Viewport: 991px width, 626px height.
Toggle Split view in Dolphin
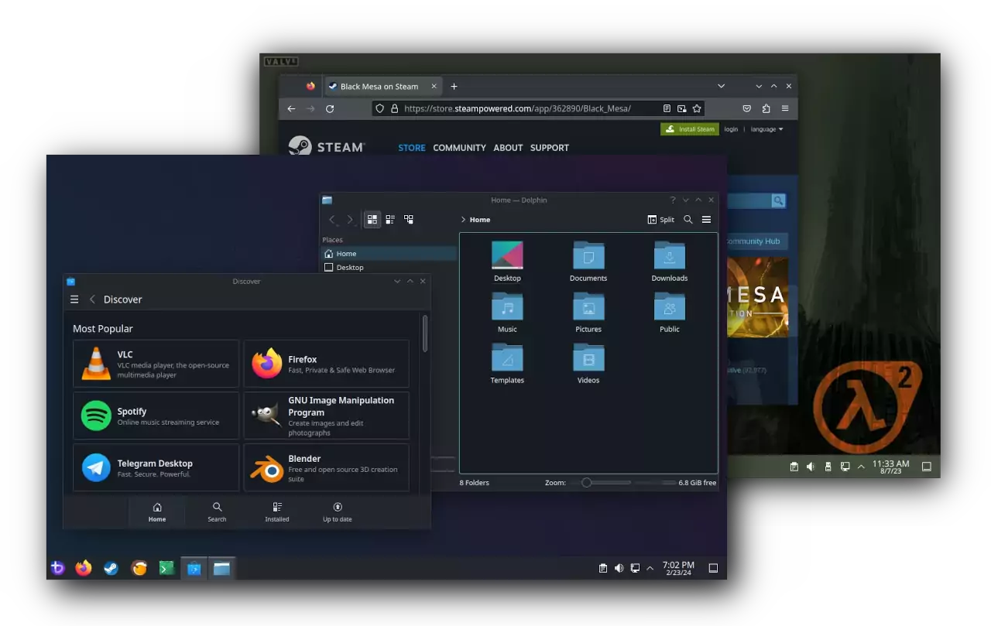coord(660,220)
